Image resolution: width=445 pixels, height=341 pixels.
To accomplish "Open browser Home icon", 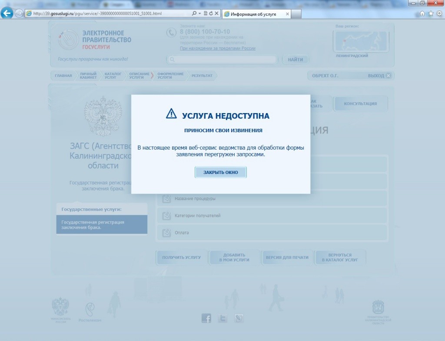I will click(422, 13).
